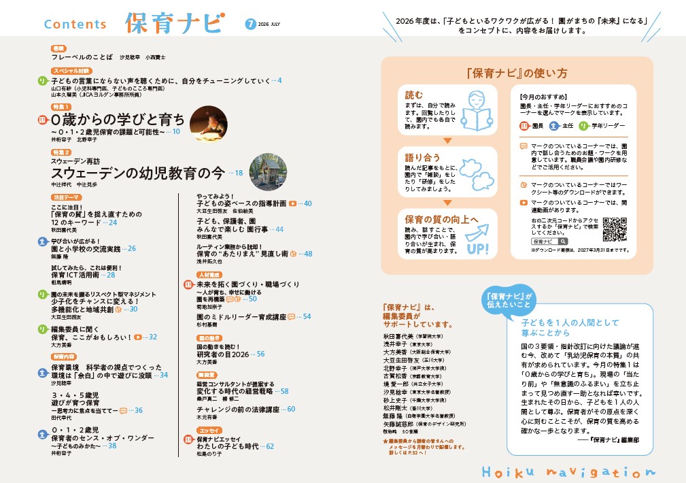This screenshot has width=686, height=483.
Task: Click the speech bubble icon before page 36
Action: coord(123,411)
